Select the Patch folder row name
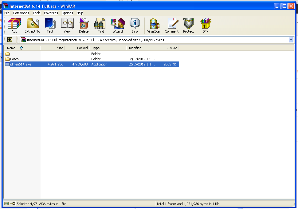Viewport: 298px width, 209px height. coord(14,59)
